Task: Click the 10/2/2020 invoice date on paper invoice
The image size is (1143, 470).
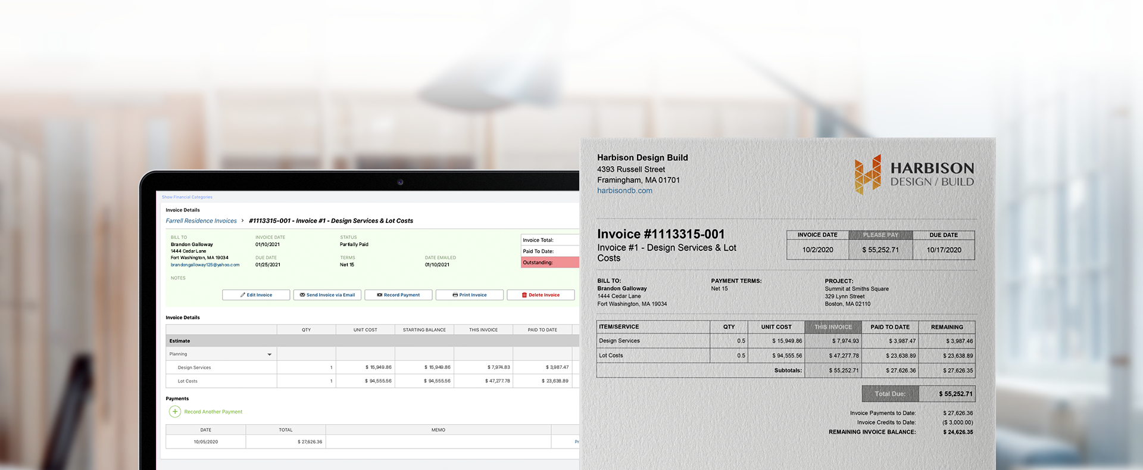Action: 817,250
